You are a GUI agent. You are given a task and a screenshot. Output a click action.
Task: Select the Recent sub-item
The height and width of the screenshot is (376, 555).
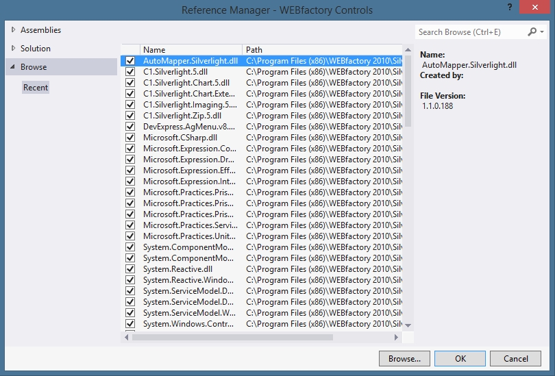click(36, 88)
